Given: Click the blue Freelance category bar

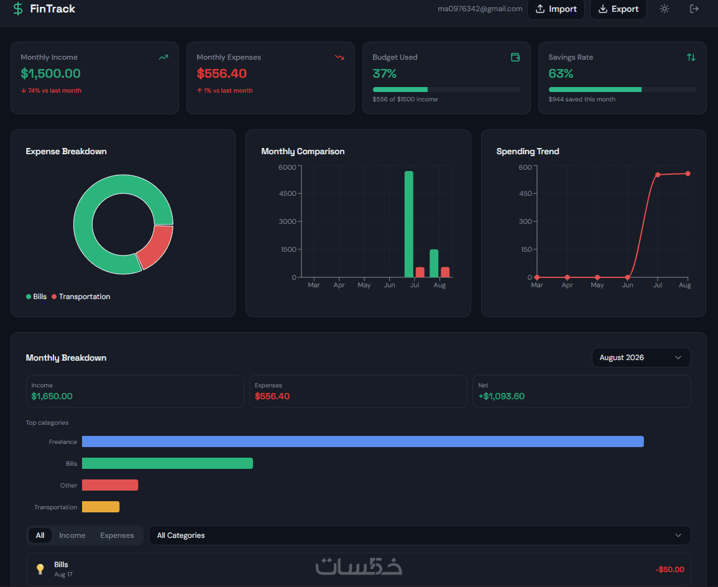Looking at the screenshot, I should point(362,441).
